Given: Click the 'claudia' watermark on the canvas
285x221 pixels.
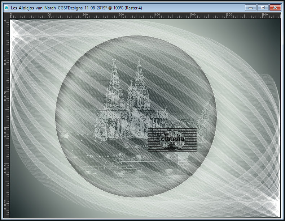Looking at the screenshot, I should click(x=172, y=139).
